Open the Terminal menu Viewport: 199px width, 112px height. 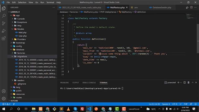[x=50, y=2]
